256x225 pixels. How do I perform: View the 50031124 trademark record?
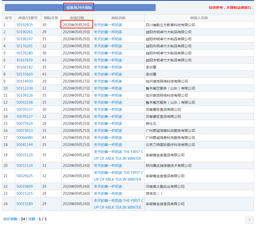click(24, 165)
